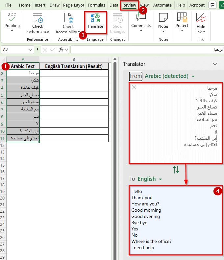Switch to the Data tab

pos(114,5)
